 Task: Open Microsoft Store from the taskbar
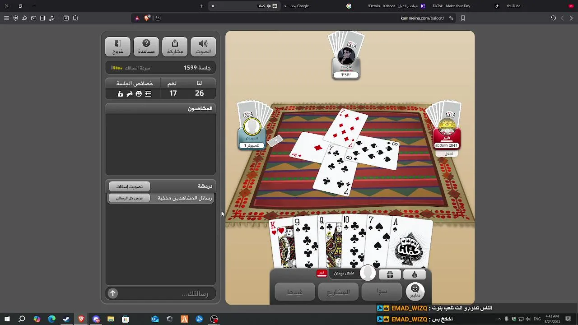tap(126, 319)
